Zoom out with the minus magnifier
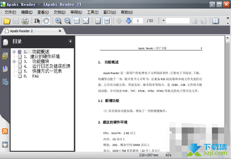This screenshot has width=231, height=159. [x=68, y=21]
